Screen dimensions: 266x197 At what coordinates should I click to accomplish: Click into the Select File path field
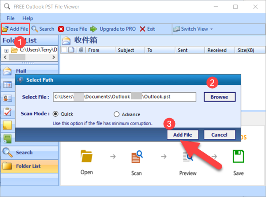(124, 97)
